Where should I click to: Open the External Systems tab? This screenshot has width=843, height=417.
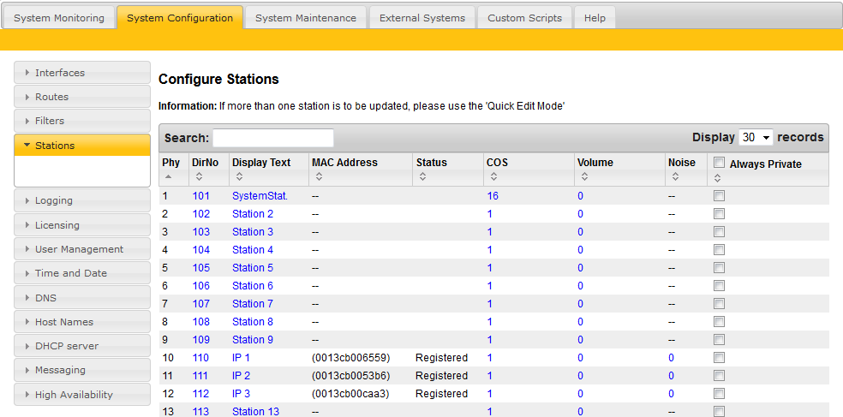pyautogui.click(x=421, y=18)
